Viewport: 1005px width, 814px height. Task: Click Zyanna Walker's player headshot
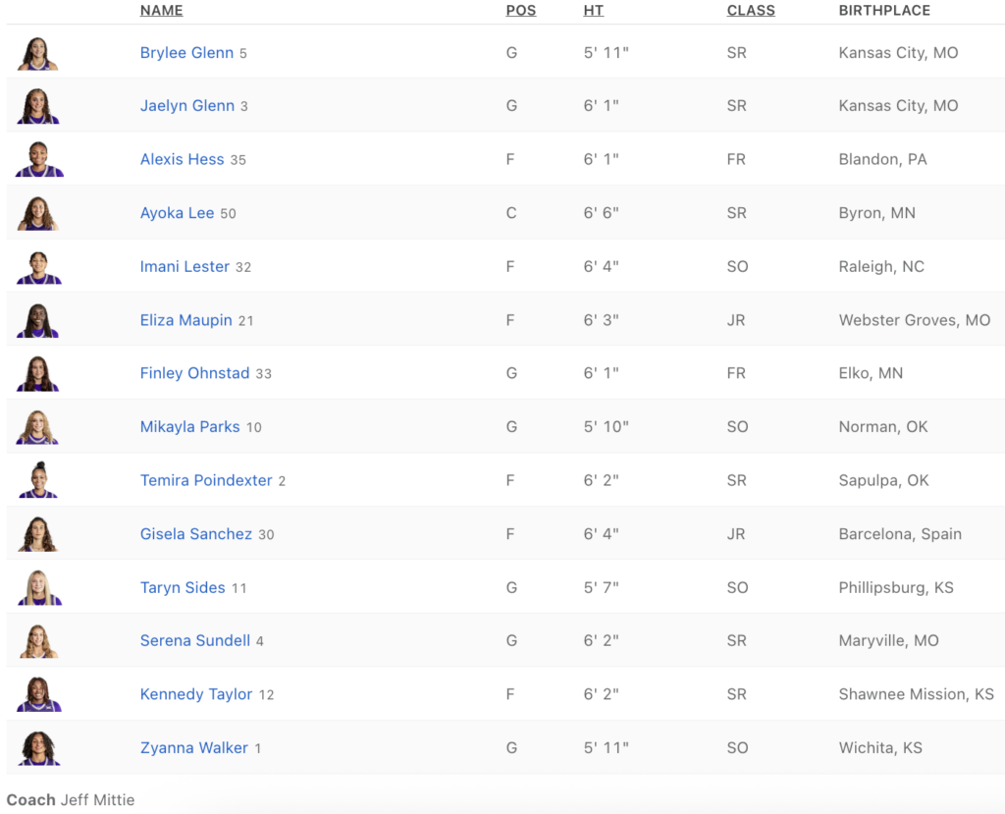tap(38, 748)
